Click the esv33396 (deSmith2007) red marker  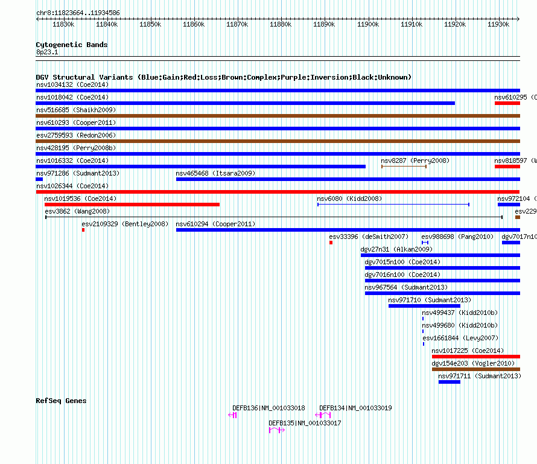331,243
